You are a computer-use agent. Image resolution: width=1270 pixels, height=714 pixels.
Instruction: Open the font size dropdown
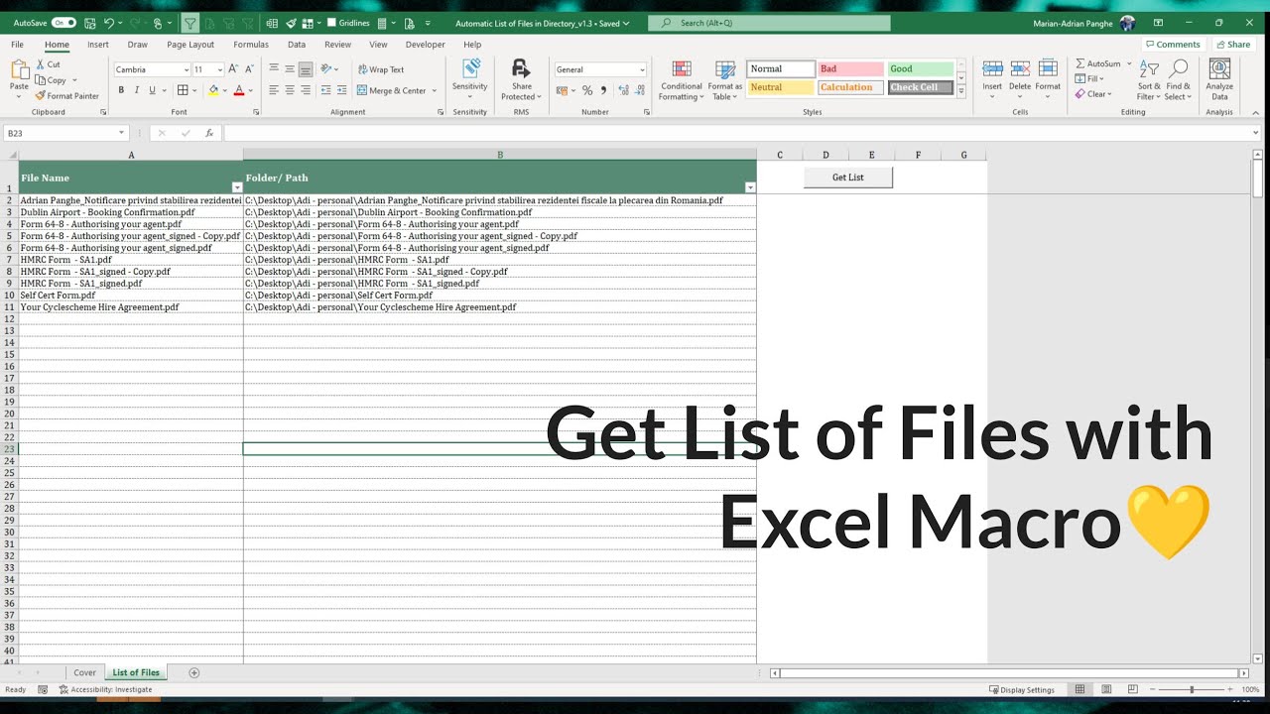point(218,69)
